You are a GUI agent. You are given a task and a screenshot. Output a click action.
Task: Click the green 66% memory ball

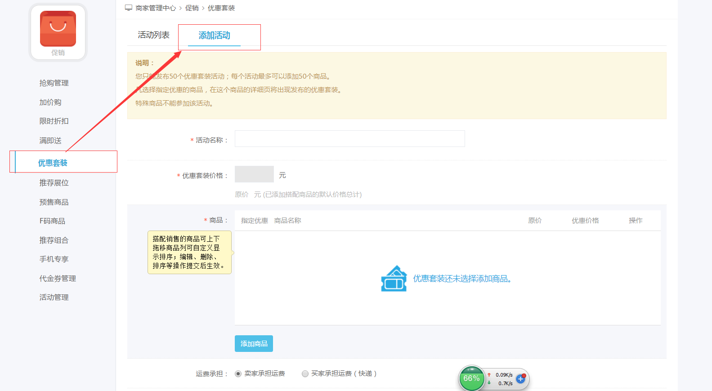click(471, 378)
